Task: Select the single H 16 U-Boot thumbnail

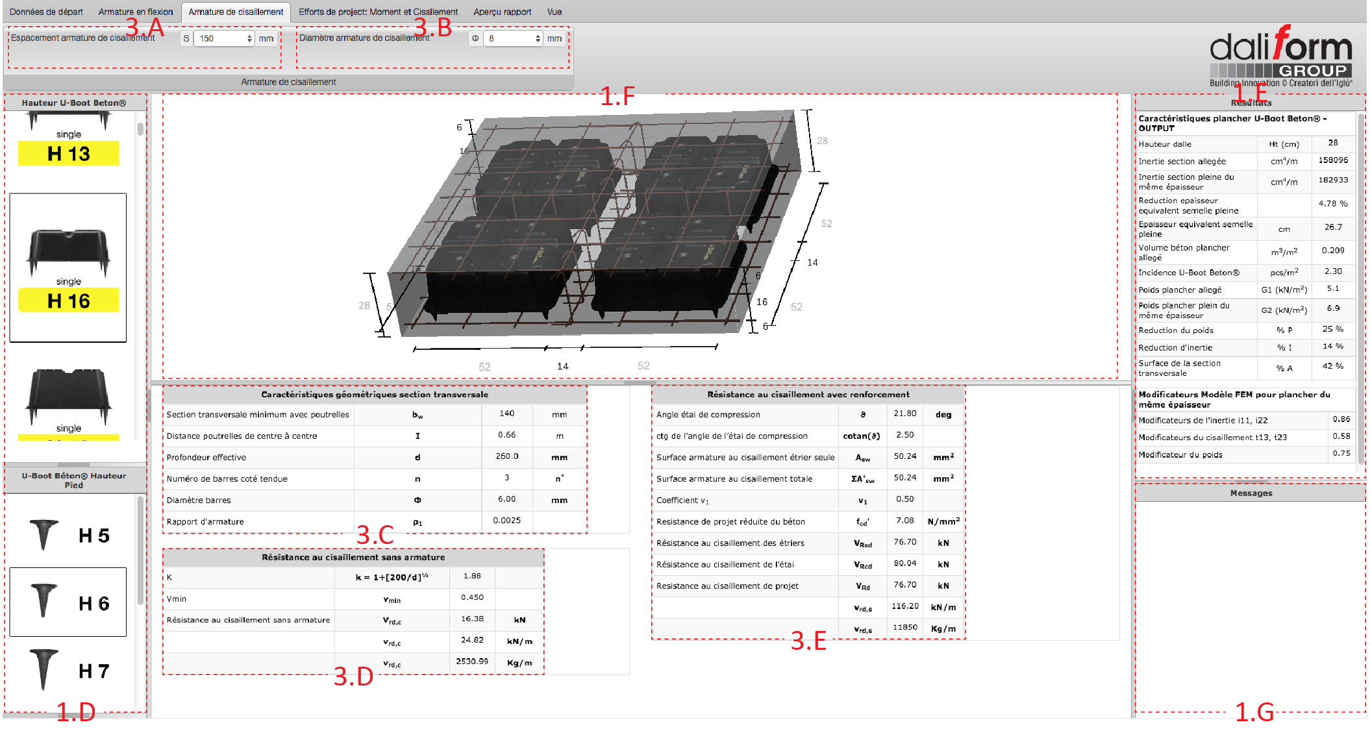Action: tap(68, 267)
